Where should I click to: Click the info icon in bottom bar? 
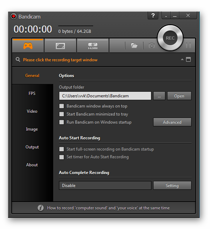click(40, 208)
